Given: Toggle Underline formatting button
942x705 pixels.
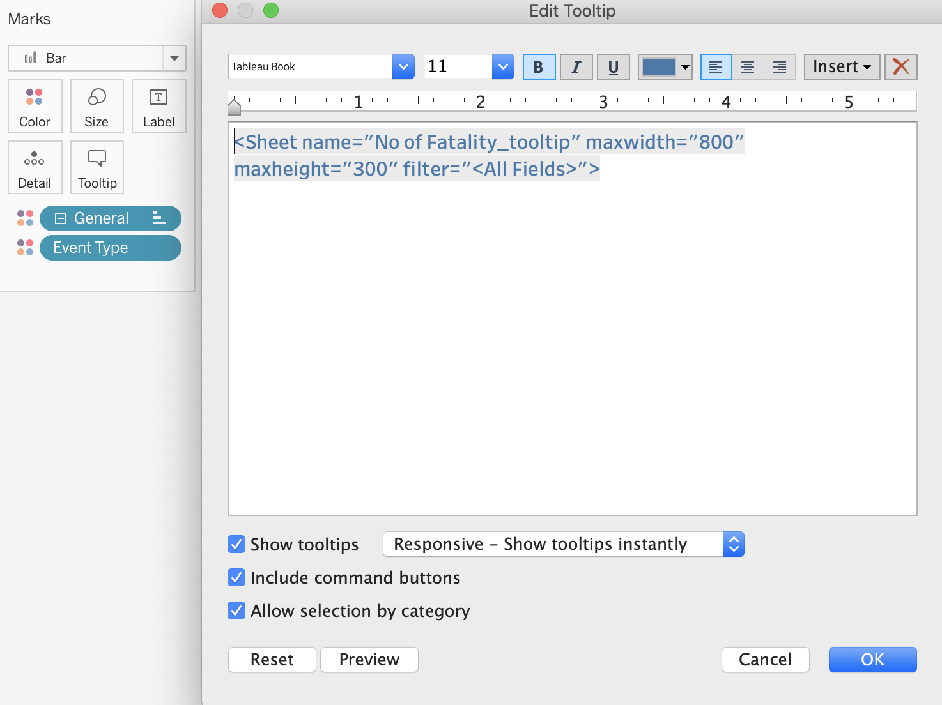Looking at the screenshot, I should pyautogui.click(x=613, y=67).
